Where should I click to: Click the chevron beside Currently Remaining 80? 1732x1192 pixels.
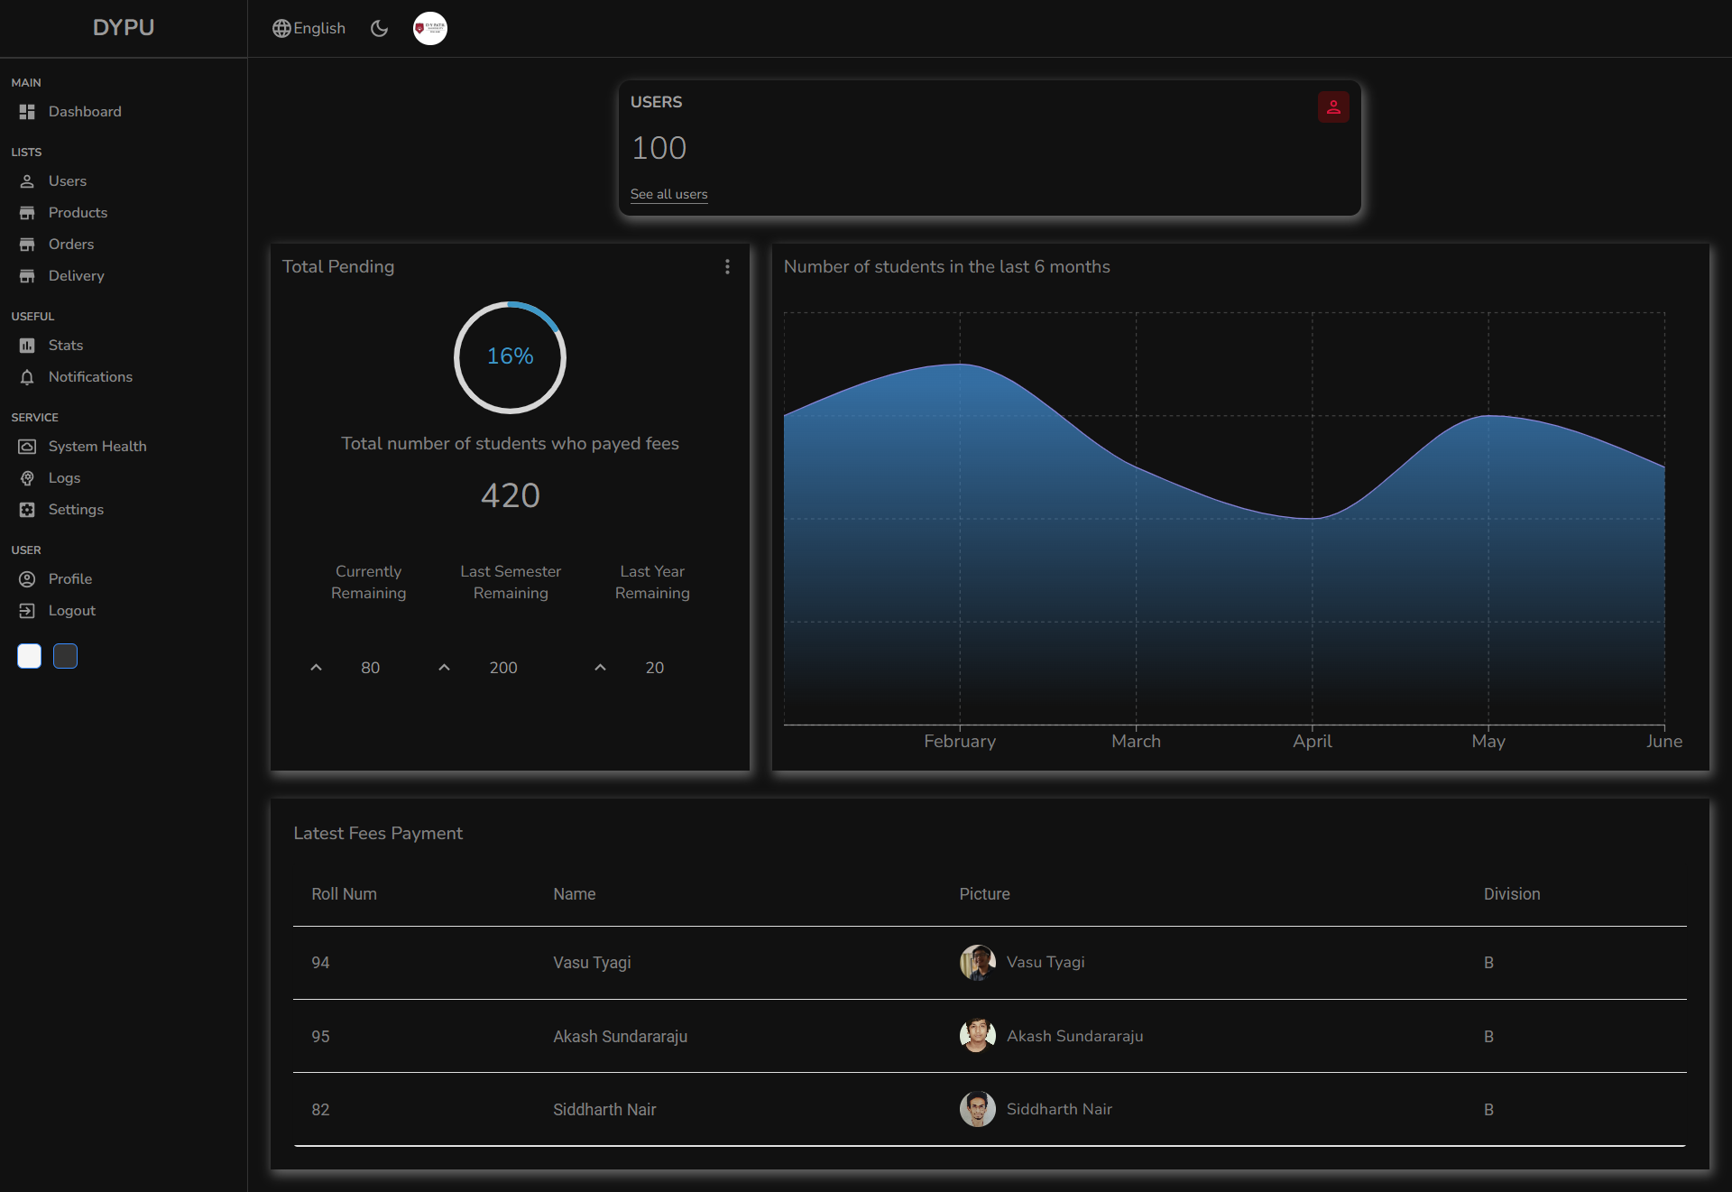pos(316,668)
